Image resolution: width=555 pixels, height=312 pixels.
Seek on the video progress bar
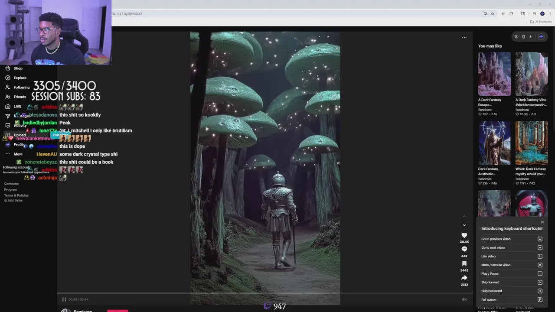click(x=264, y=293)
